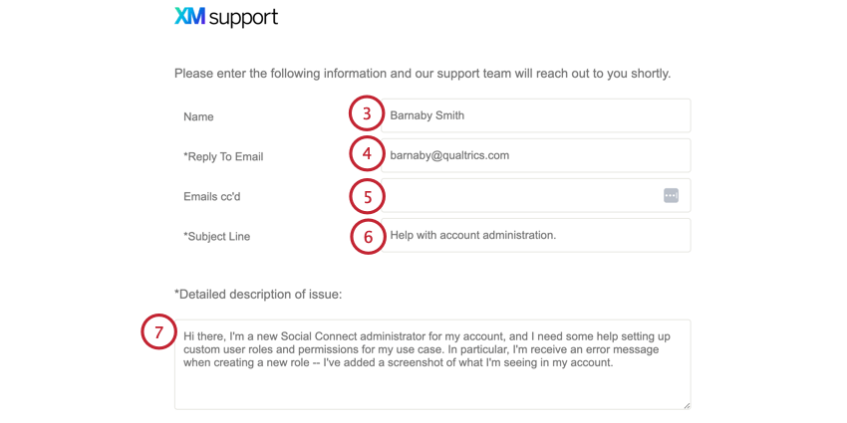Click the red circled number 7 marker
The image size is (847, 423).
pyautogui.click(x=158, y=332)
